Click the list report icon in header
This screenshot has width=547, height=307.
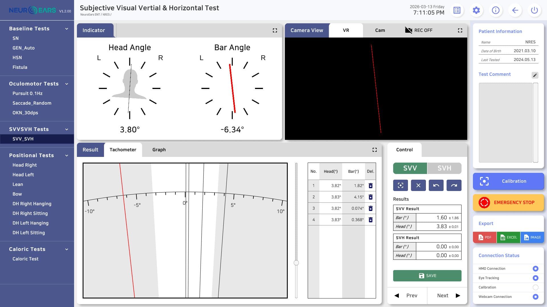click(457, 11)
